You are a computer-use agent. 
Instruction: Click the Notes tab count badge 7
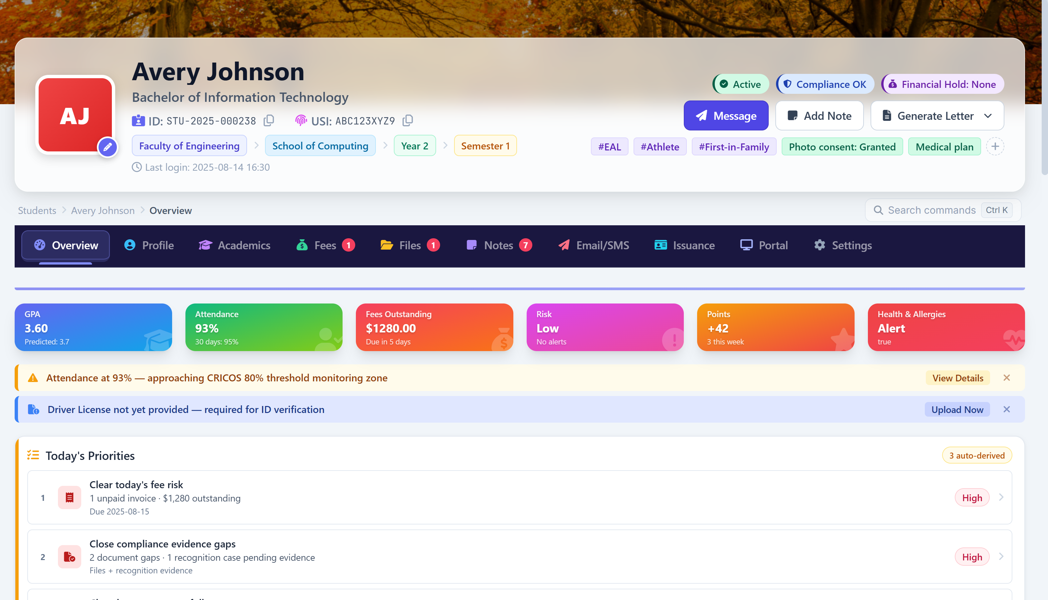525,245
